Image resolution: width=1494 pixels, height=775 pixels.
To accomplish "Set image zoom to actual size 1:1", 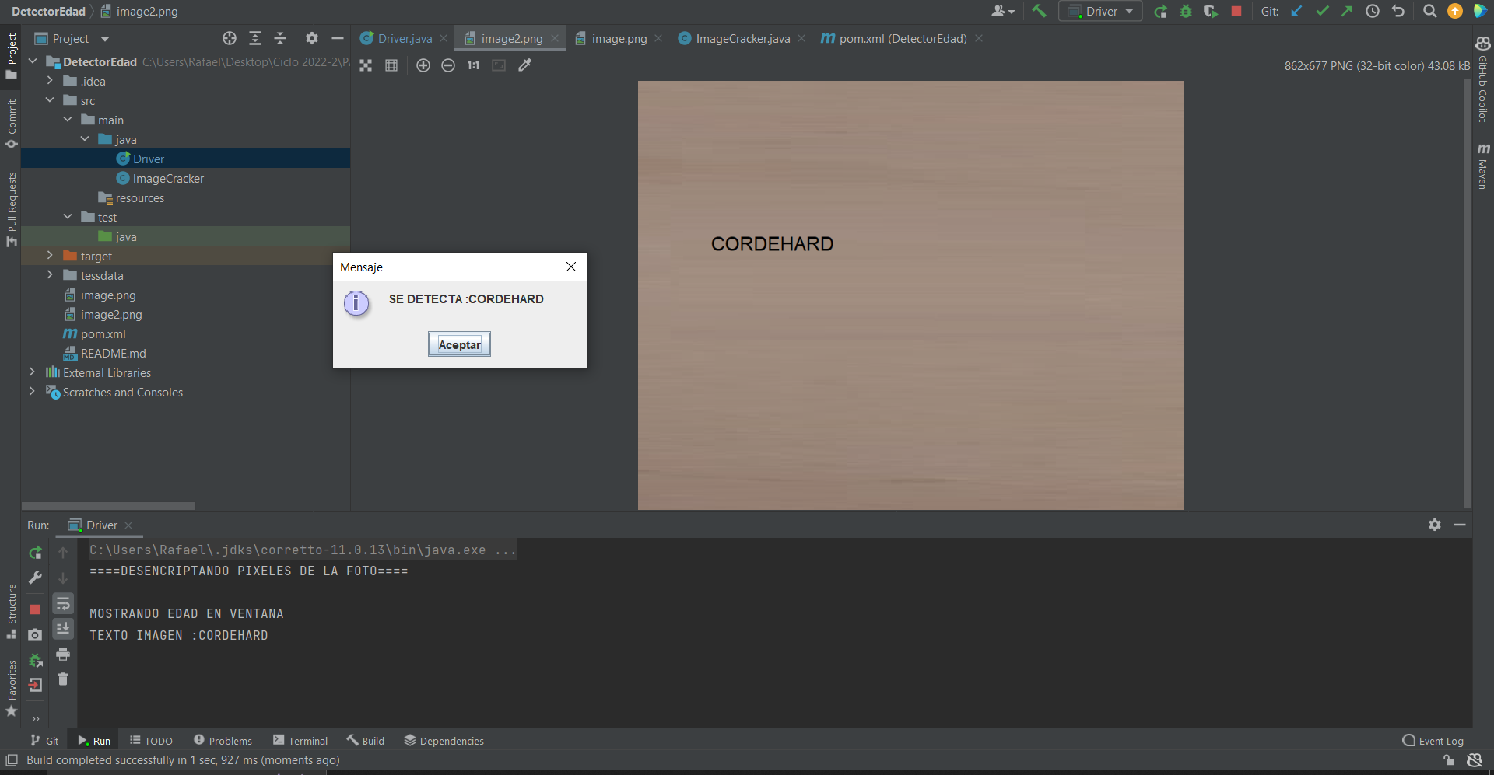I will [x=472, y=65].
